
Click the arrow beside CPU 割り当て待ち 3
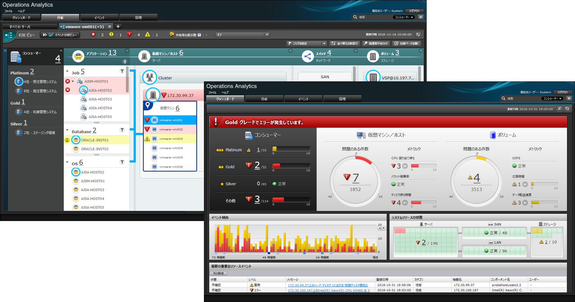(x=405, y=166)
